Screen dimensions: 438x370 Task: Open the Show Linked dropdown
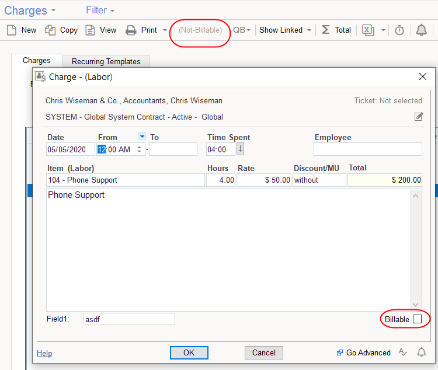[285, 30]
